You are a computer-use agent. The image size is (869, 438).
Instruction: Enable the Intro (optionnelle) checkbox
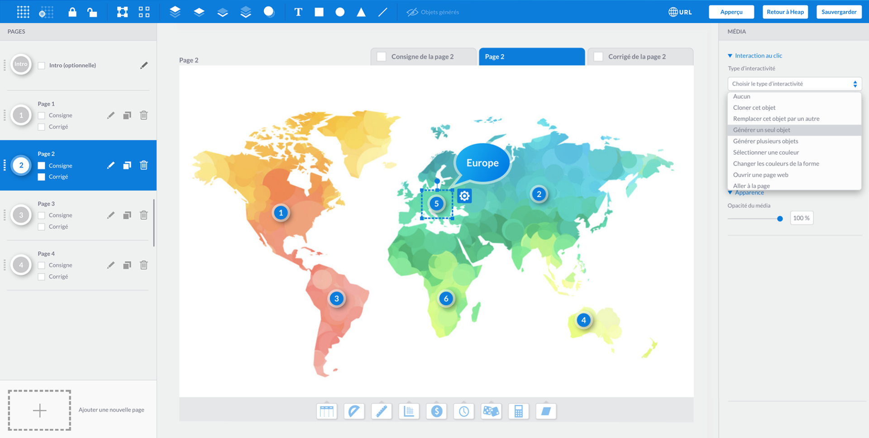[x=42, y=66]
